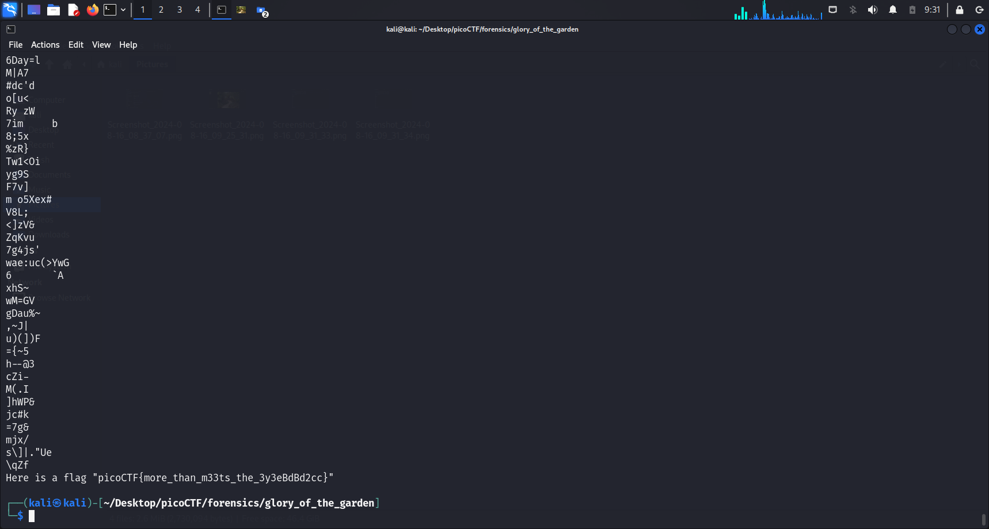
Task: Open the text editor launcher
Action: [x=73, y=10]
